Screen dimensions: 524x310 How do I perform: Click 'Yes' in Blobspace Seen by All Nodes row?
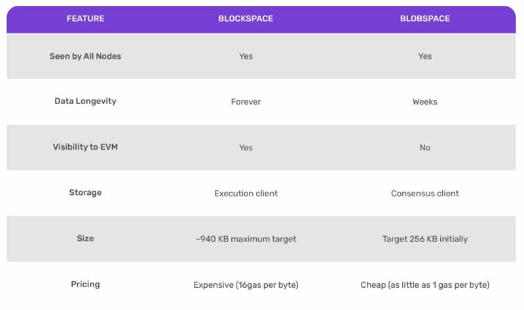424,56
